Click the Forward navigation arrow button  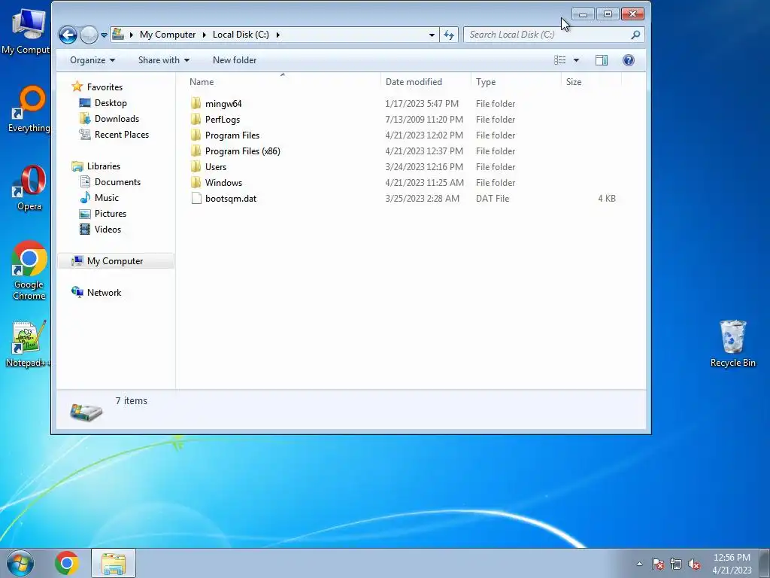pos(89,35)
